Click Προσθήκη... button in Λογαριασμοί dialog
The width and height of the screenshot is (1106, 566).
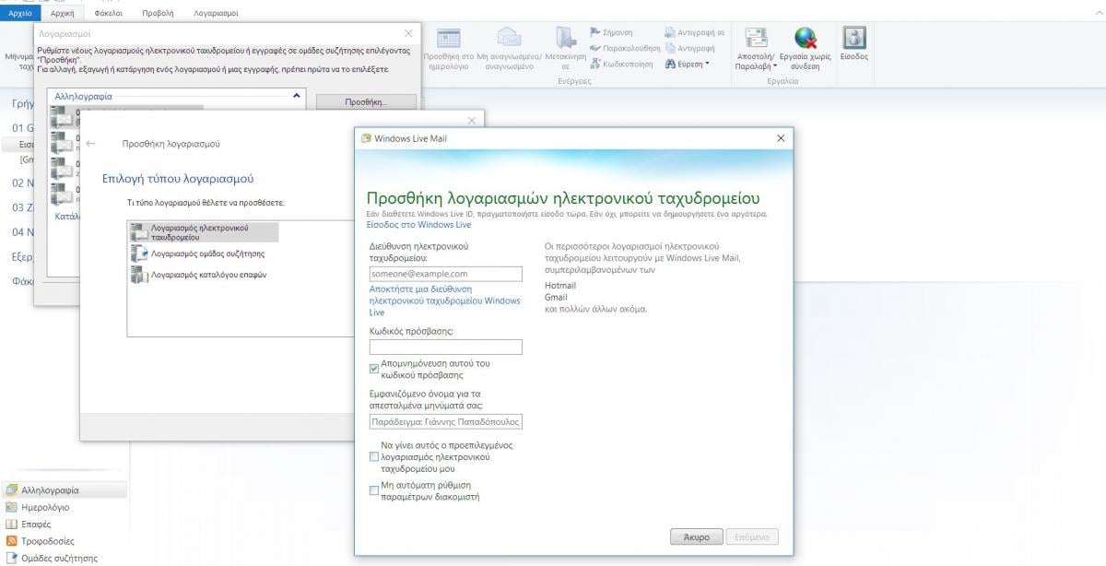[366, 101]
